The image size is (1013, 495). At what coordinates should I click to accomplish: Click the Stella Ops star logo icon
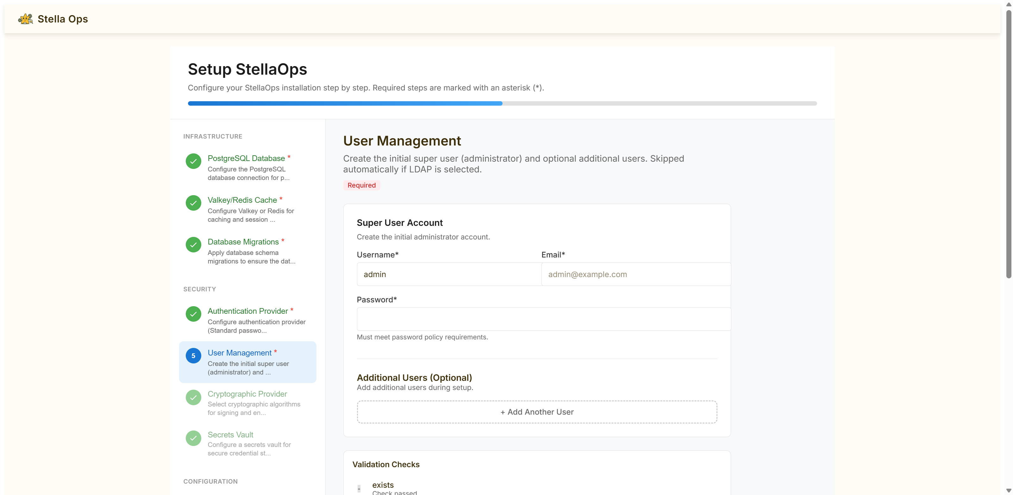[25, 19]
